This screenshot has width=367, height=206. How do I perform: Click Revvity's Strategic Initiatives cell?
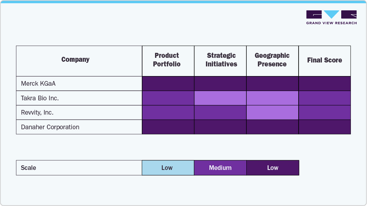pos(220,112)
